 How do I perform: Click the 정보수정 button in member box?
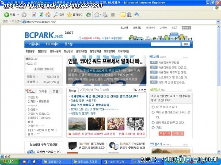tap(49, 69)
